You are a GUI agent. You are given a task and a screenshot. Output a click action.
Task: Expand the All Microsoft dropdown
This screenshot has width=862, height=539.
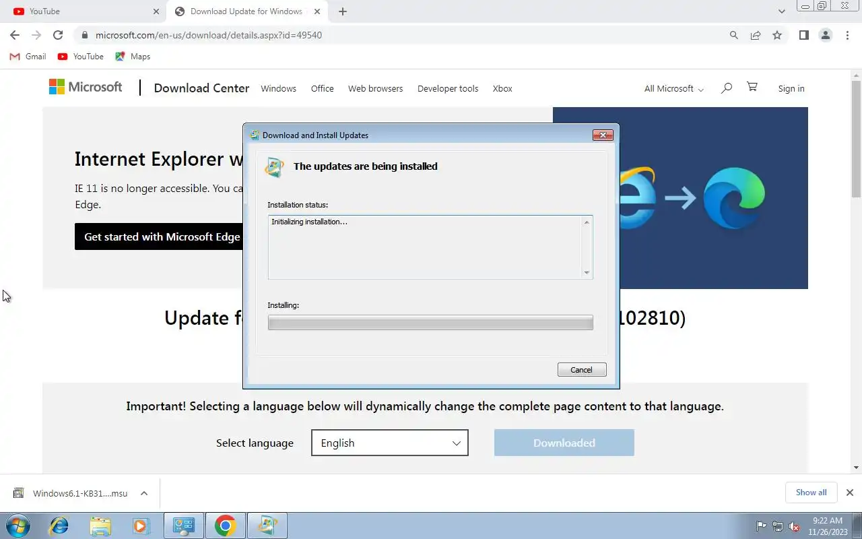coord(674,88)
